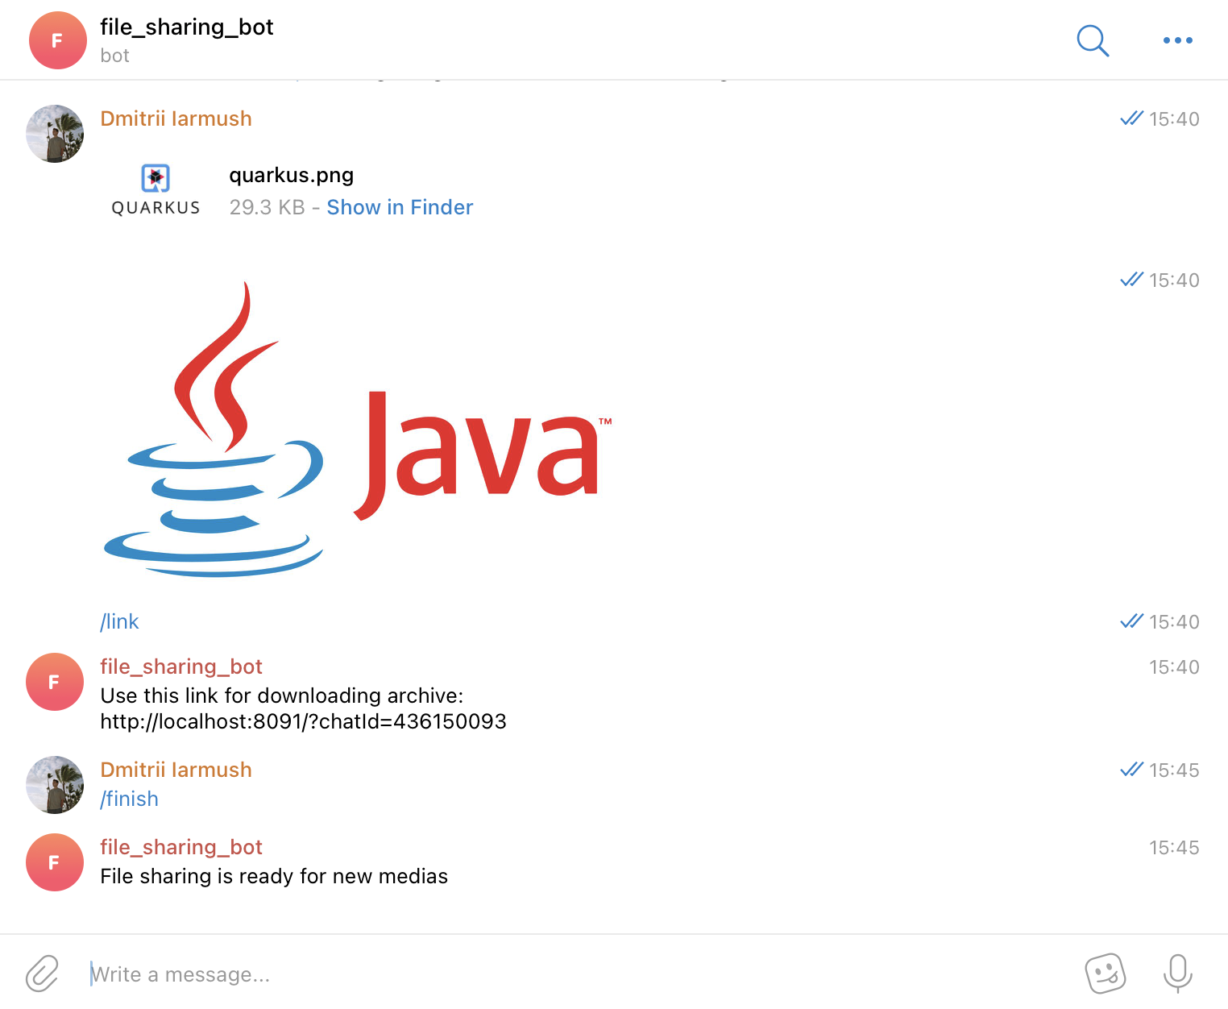Open the localhost:8091 download link
The height and width of the screenshot is (1009, 1228).
tap(303, 721)
